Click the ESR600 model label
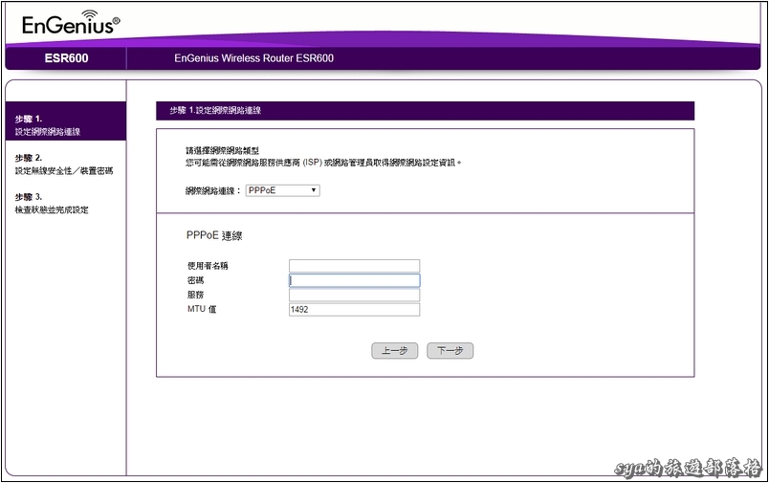Screen dimensions: 769x483 coord(66,58)
